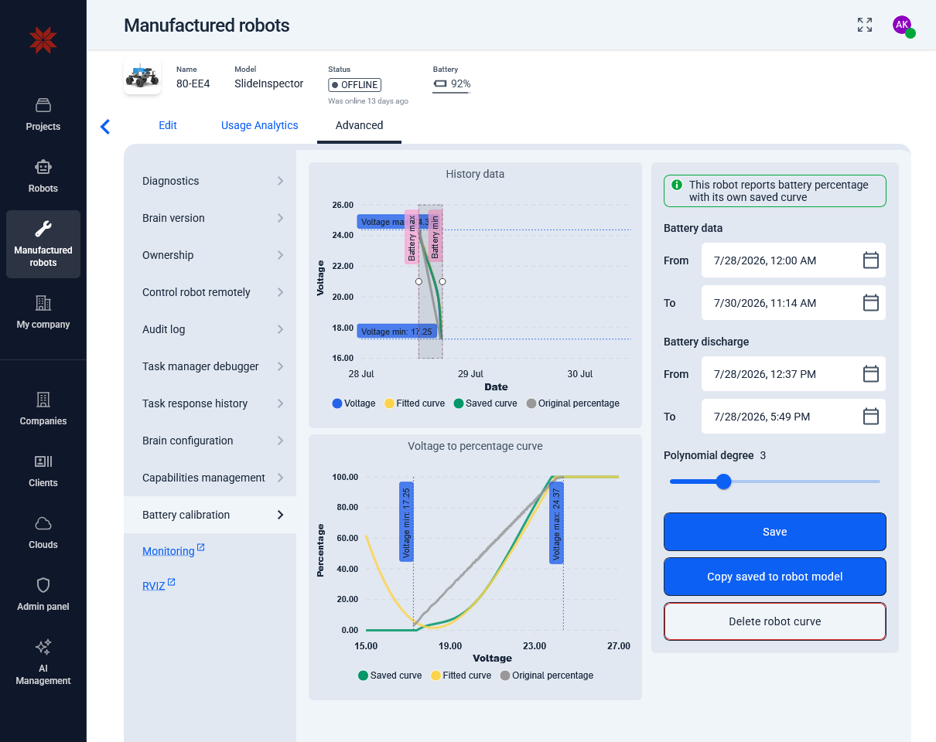
Task: Expand the Audit log chevron
Action: (x=280, y=329)
